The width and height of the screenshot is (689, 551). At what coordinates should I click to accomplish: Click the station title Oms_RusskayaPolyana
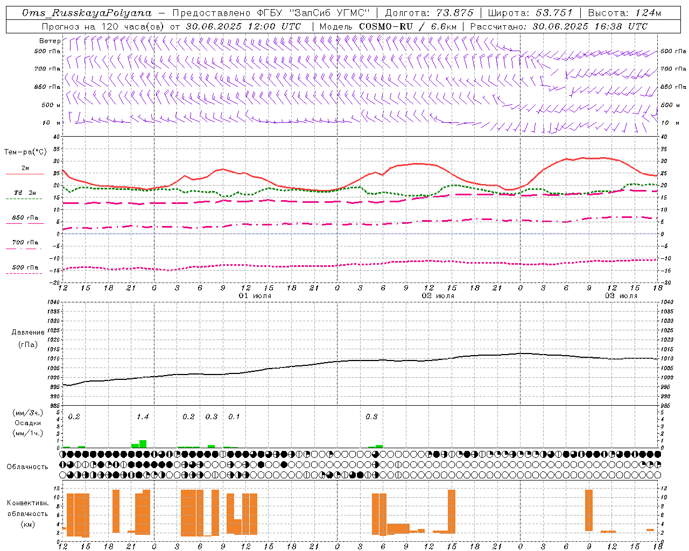(x=87, y=13)
